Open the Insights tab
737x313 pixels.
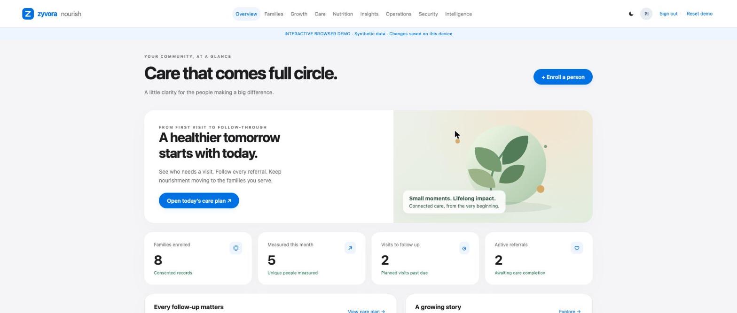[x=369, y=14]
